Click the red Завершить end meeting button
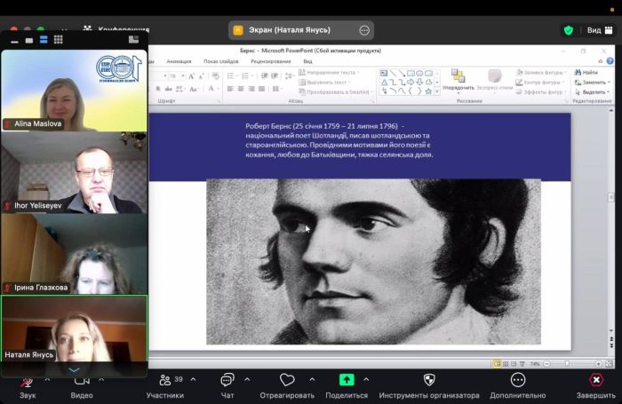Viewport: 622px width, 404px height. [x=595, y=380]
